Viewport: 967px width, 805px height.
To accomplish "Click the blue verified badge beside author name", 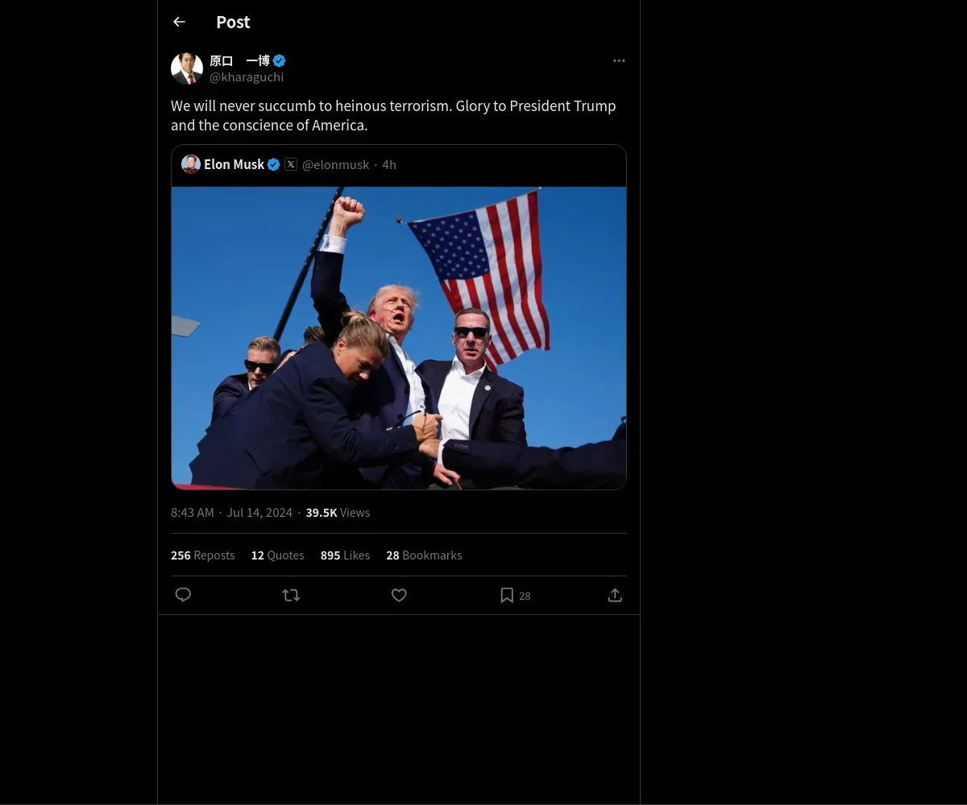I will 280,60.
